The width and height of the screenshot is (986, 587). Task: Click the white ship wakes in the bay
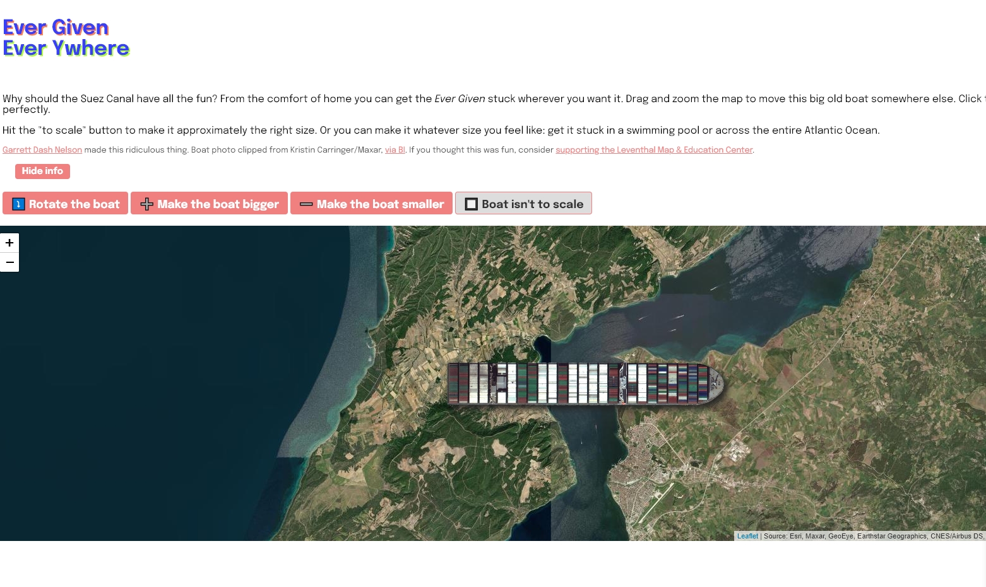point(675,317)
